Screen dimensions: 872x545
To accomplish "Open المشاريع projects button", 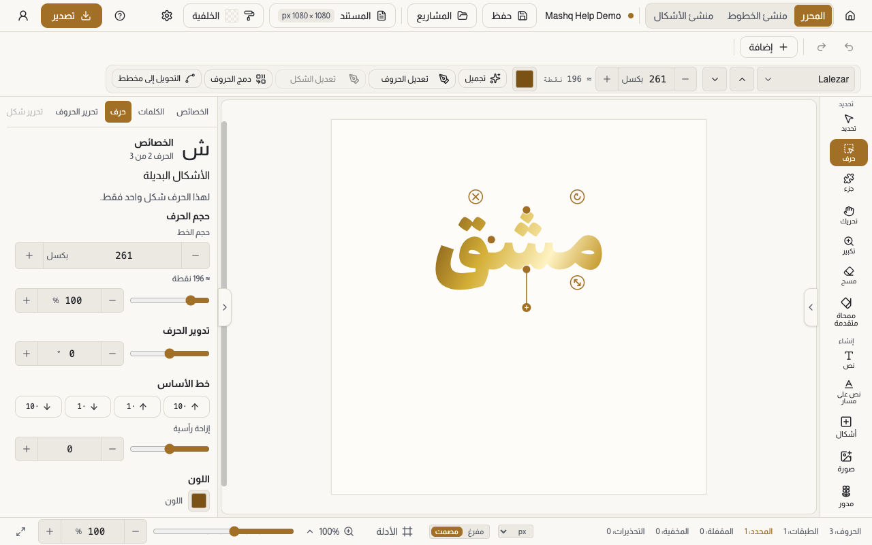I will pyautogui.click(x=442, y=16).
